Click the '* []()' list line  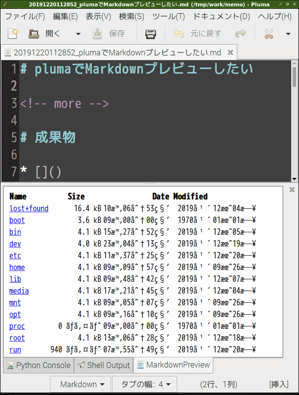coord(41,172)
